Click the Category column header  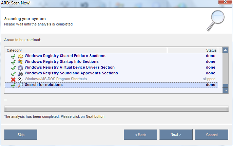tap(85, 50)
